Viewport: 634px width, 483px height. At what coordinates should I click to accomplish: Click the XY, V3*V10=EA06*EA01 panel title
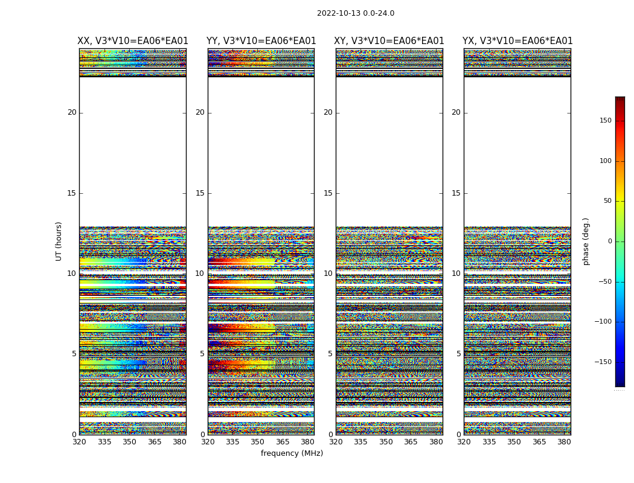tap(389, 41)
